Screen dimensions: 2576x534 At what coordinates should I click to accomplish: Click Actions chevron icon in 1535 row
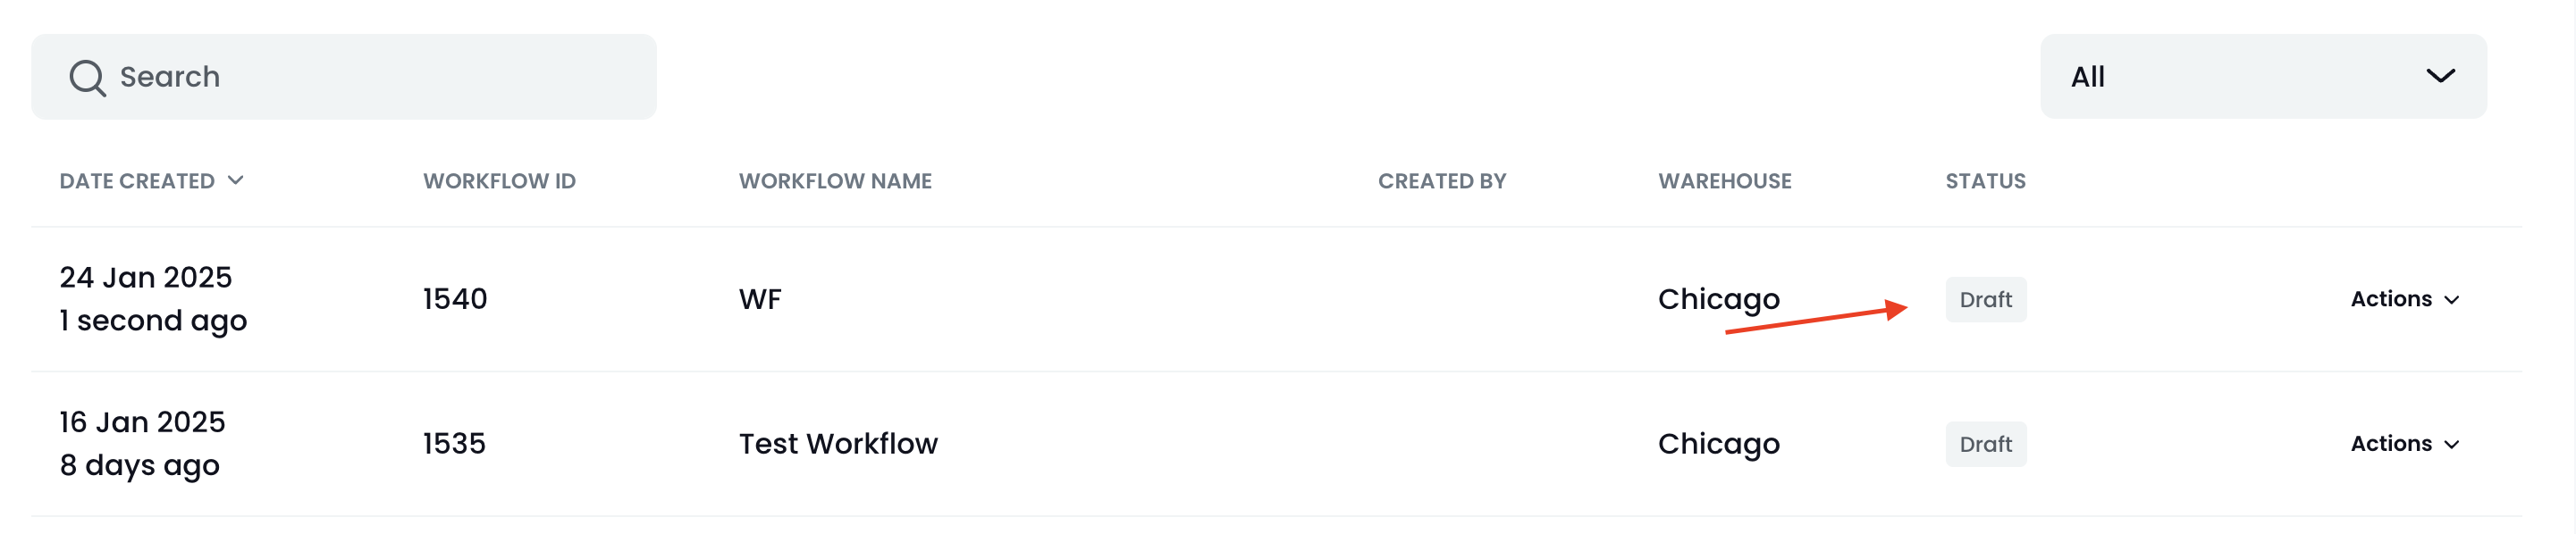(2451, 446)
